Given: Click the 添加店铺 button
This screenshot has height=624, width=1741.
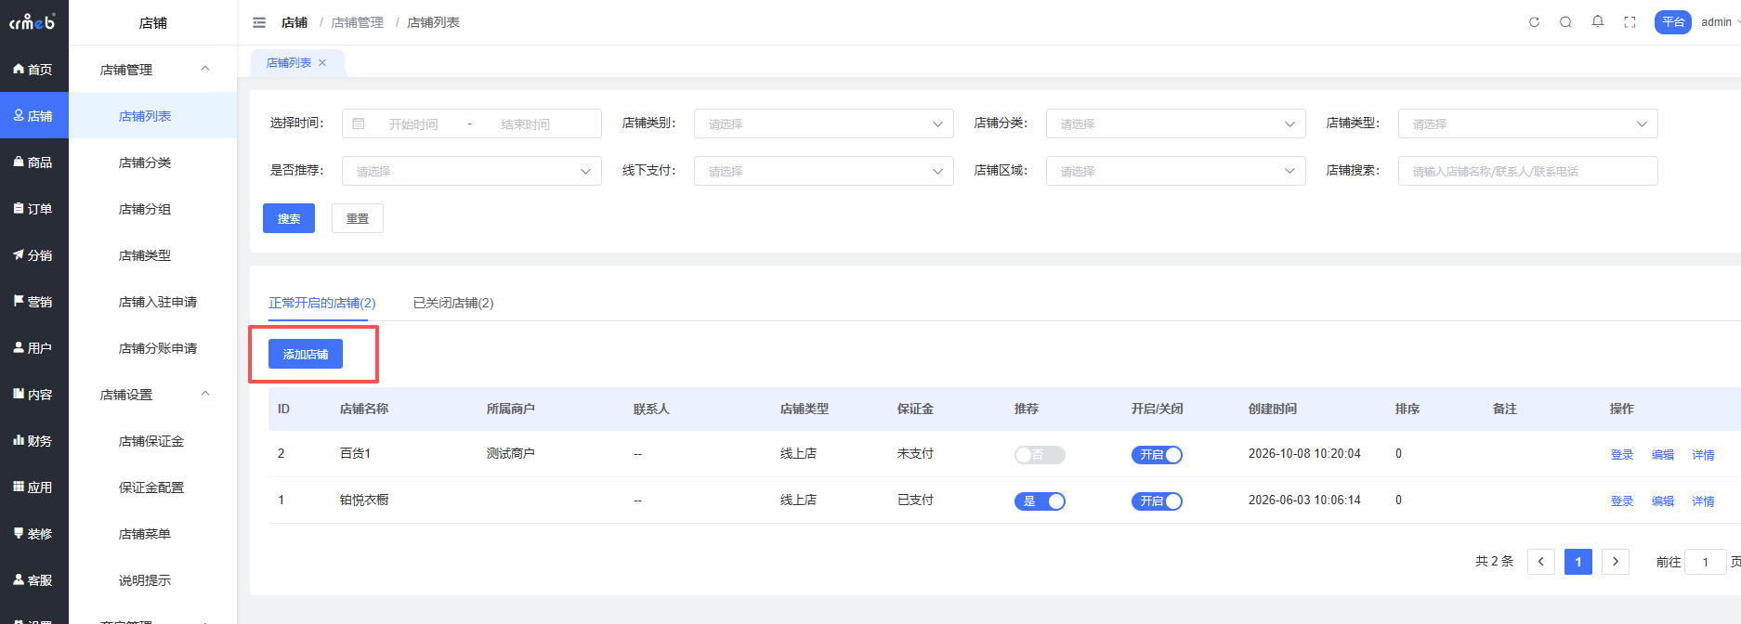Looking at the screenshot, I should (x=306, y=354).
